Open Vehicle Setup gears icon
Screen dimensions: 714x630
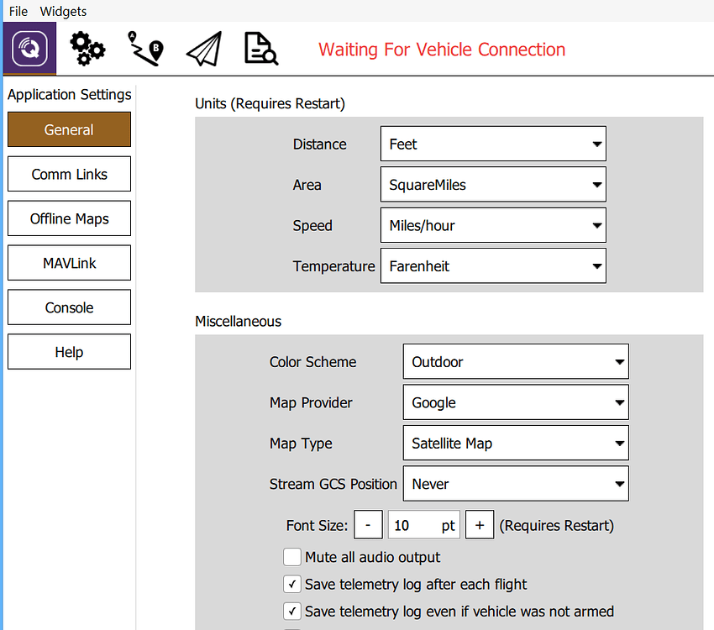tap(87, 49)
